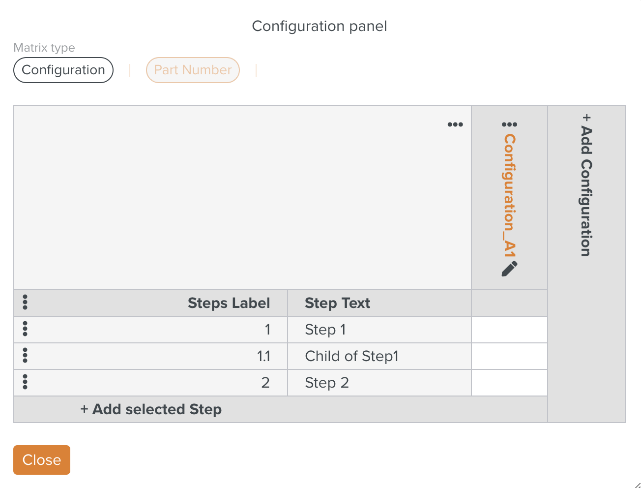Click the pencil edit icon for Configuration_A1
The height and width of the screenshot is (488, 641).
(x=509, y=269)
